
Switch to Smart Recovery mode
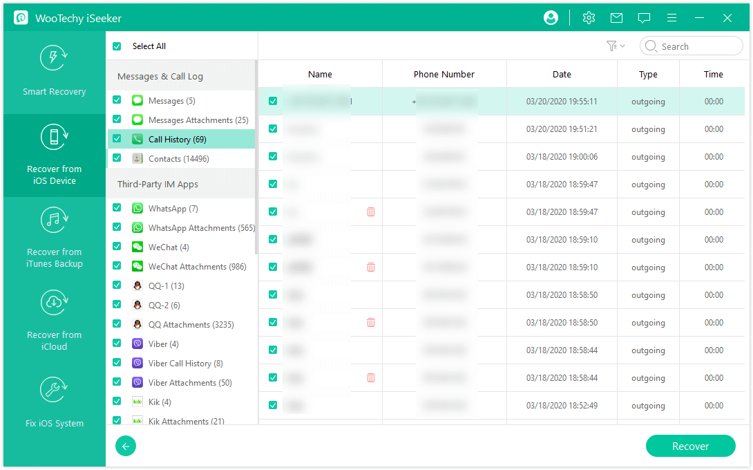(x=54, y=72)
